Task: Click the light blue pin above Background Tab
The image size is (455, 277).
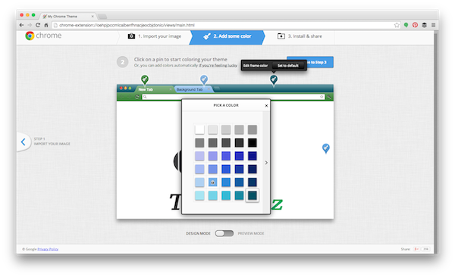Action: point(204,79)
